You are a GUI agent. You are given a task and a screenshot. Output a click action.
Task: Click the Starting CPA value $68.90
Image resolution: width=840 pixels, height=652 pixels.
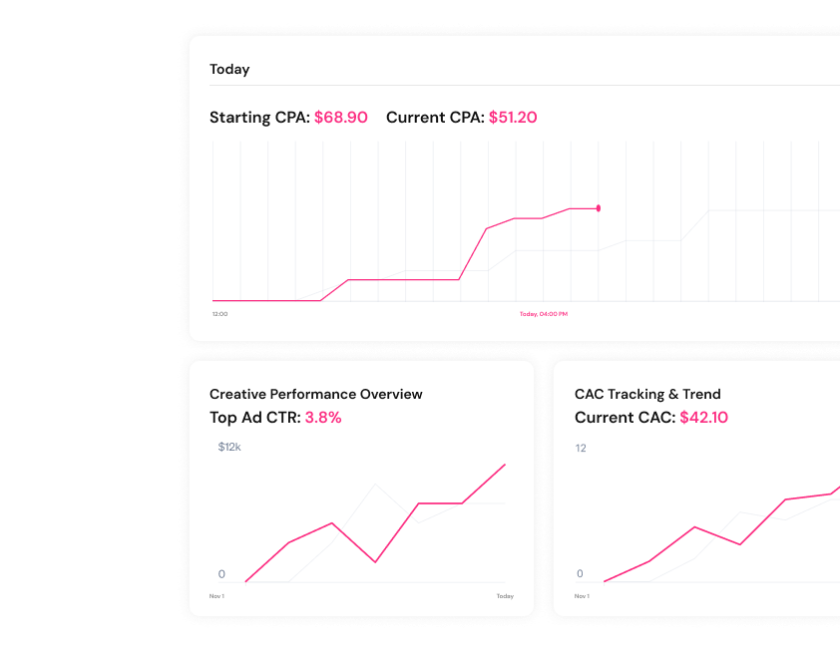pos(340,118)
